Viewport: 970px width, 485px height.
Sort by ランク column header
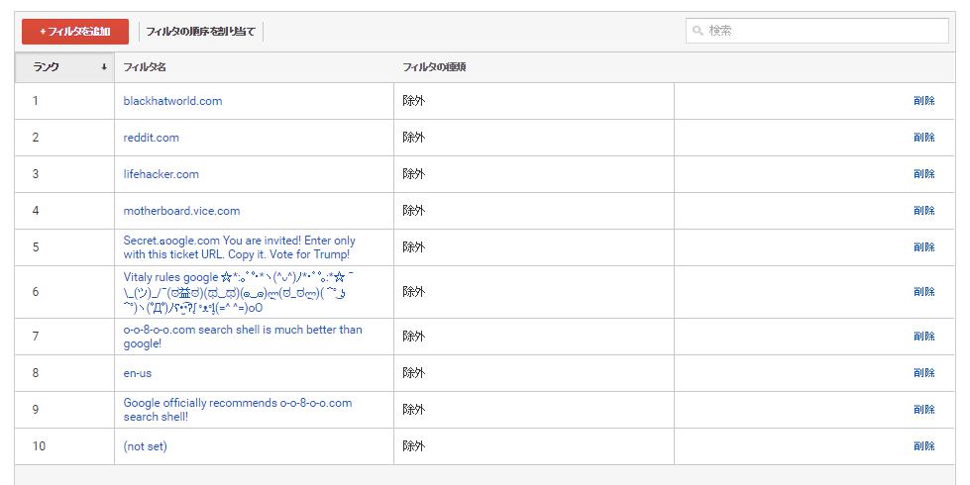(64, 67)
